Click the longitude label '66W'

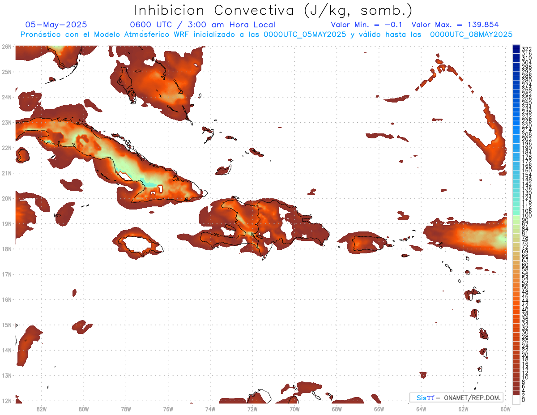click(x=379, y=409)
